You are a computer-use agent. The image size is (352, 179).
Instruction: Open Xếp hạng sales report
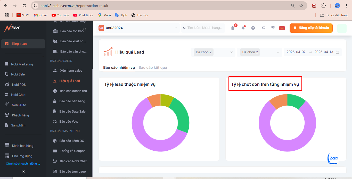(x=71, y=71)
